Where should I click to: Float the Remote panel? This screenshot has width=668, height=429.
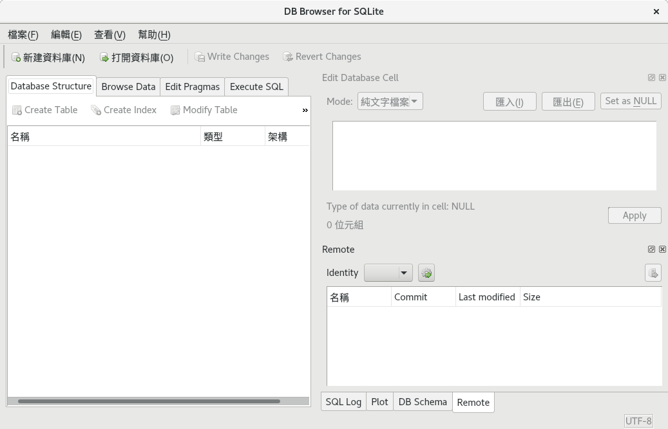651,249
